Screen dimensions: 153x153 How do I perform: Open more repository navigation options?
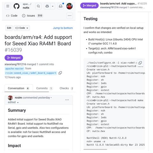[69, 16]
